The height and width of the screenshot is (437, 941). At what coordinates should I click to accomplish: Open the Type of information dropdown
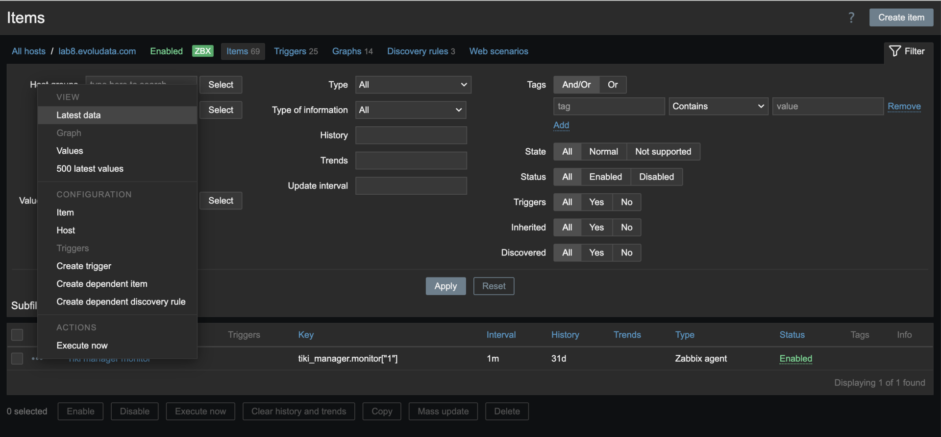tap(411, 110)
